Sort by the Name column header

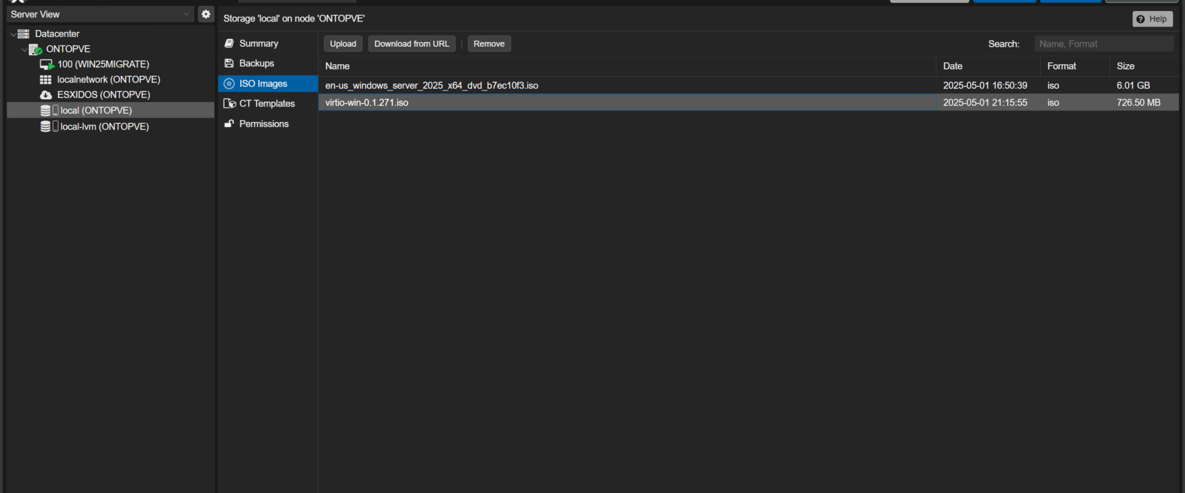click(627, 66)
